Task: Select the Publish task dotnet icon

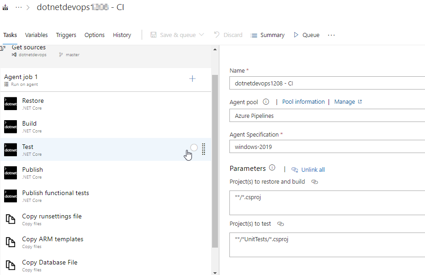Action: pyautogui.click(x=11, y=173)
